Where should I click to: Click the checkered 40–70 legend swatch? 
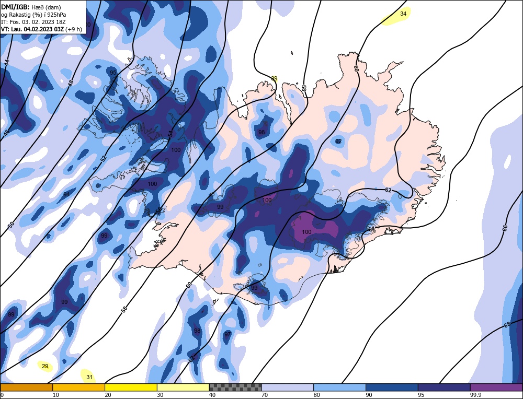pyautogui.click(x=235, y=388)
